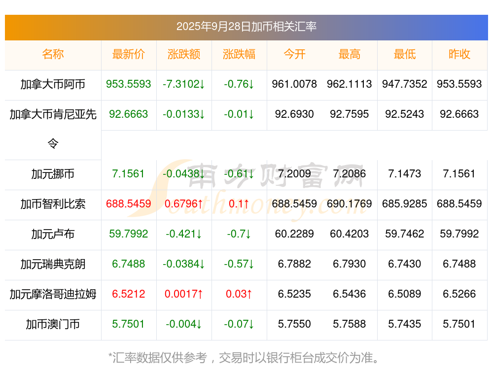The image size is (493, 373).
Task: Click the red 0.6796↑ change amount
Action: point(184,204)
